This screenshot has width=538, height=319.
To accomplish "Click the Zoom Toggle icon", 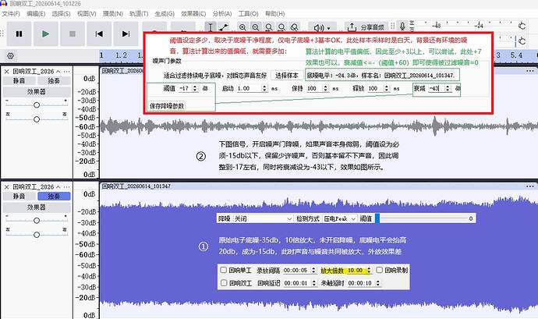I will pyautogui.click(x=295, y=27).
